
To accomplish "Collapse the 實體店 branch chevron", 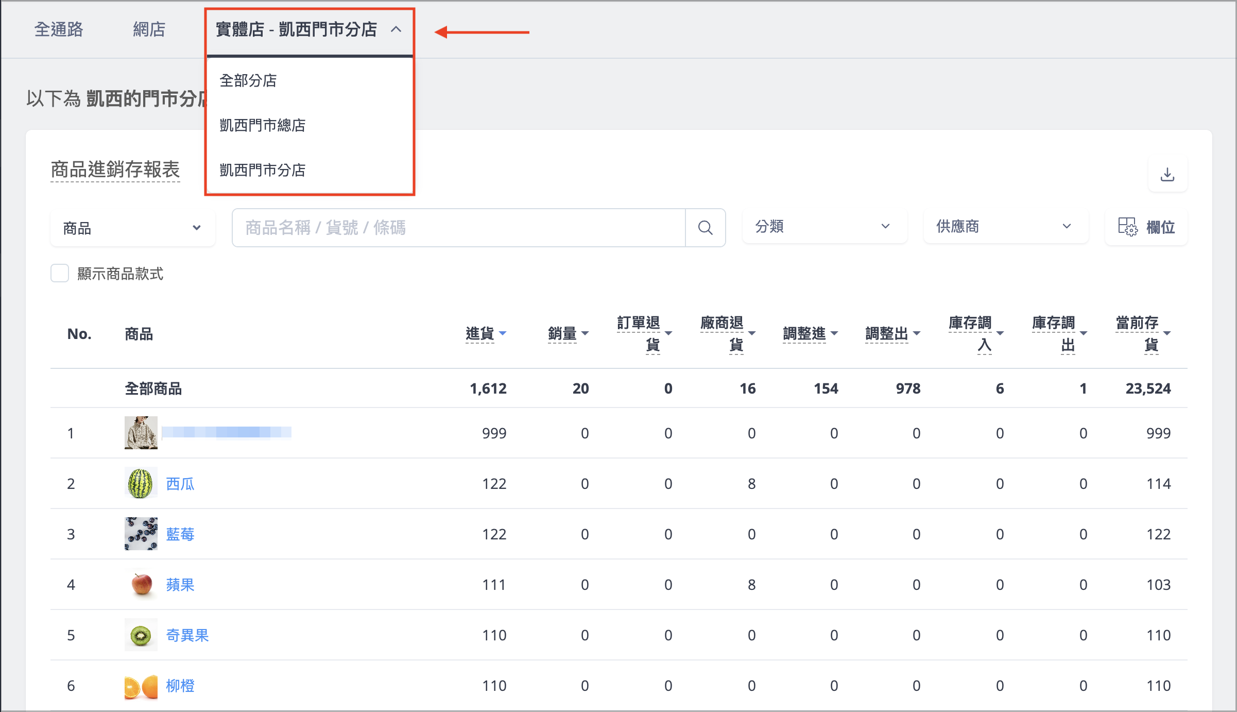I will [396, 29].
